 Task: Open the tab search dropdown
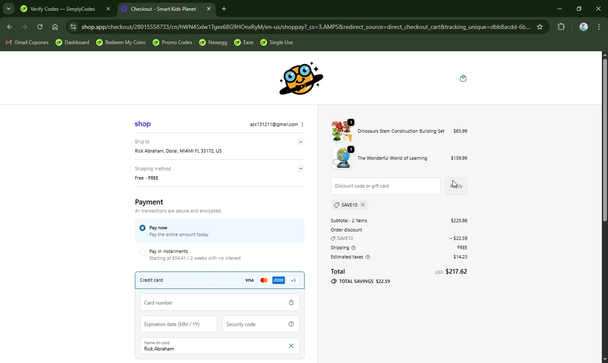(8, 9)
